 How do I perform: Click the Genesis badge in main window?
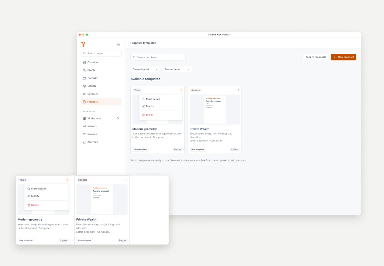[x=196, y=90]
